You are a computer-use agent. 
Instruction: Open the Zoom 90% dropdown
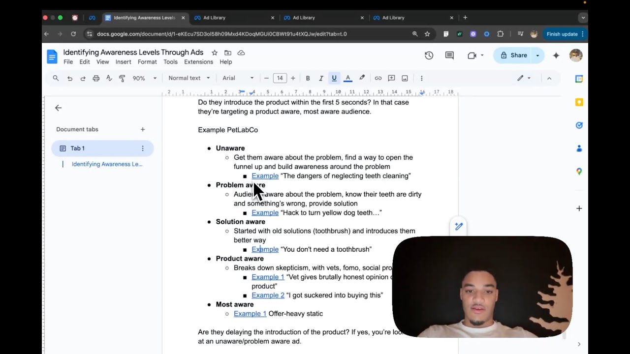click(x=145, y=78)
